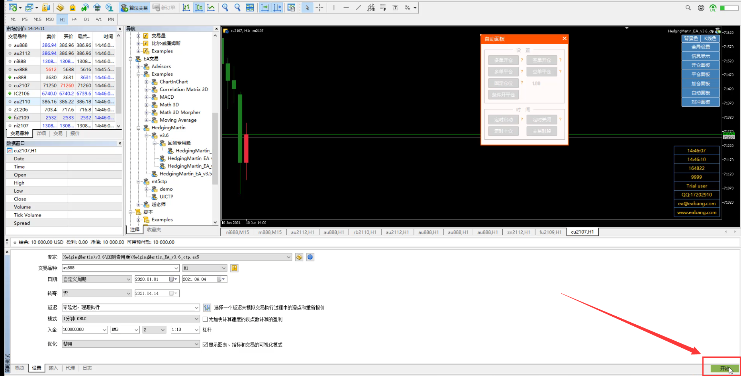The image size is (741, 376).
Task: Select the text label tool
Action: [395, 8]
